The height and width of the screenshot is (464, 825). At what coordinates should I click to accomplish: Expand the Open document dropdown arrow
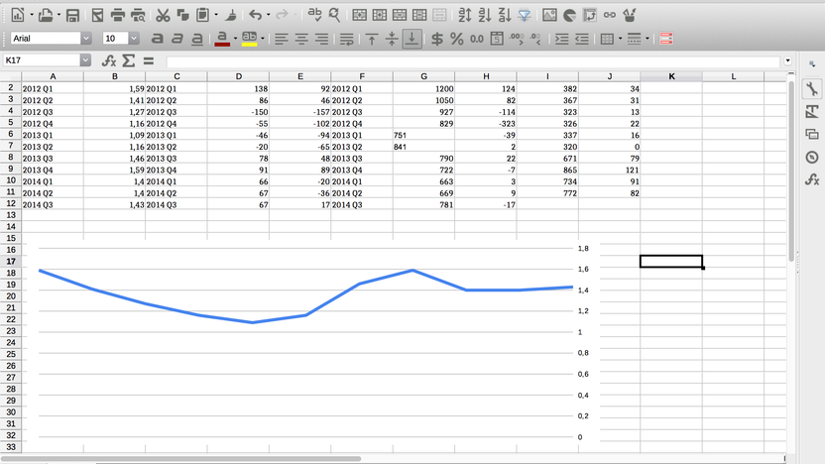(59, 15)
